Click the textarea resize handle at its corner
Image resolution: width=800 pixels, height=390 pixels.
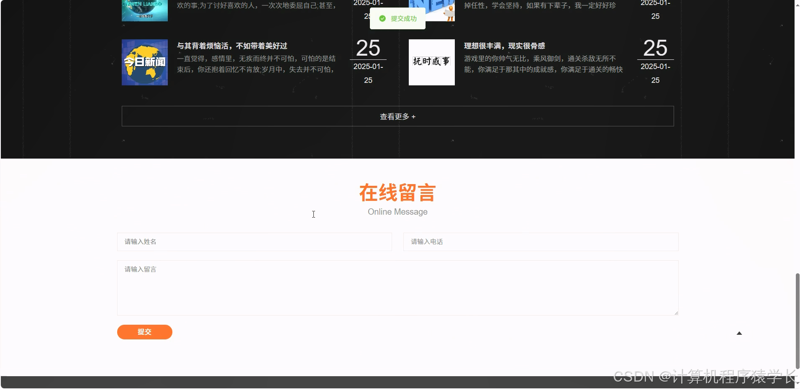pyautogui.click(x=676, y=312)
